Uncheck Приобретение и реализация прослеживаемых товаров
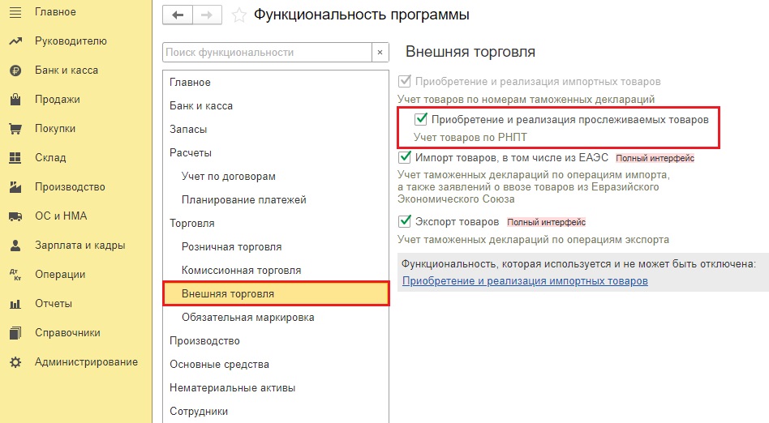 [x=420, y=119]
